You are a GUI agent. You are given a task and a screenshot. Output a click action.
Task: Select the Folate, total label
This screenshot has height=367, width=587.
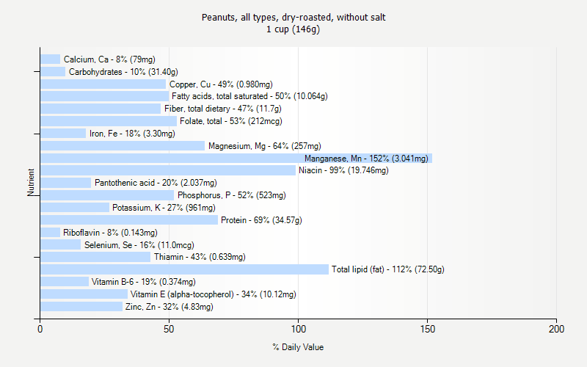pyautogui.click(x=231, y=121)
